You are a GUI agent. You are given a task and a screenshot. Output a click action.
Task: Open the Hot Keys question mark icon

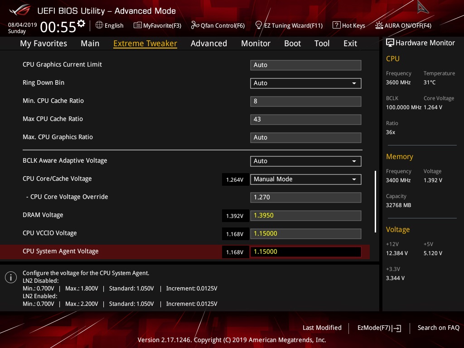tap(337, 25)
